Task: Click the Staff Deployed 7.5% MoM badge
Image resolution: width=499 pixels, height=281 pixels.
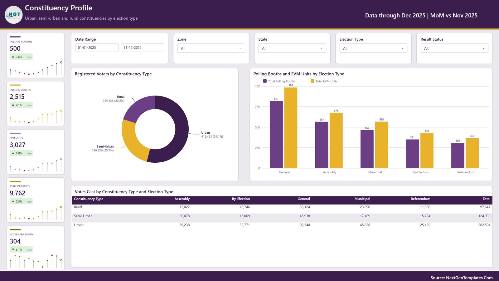Action: [21, 201]
